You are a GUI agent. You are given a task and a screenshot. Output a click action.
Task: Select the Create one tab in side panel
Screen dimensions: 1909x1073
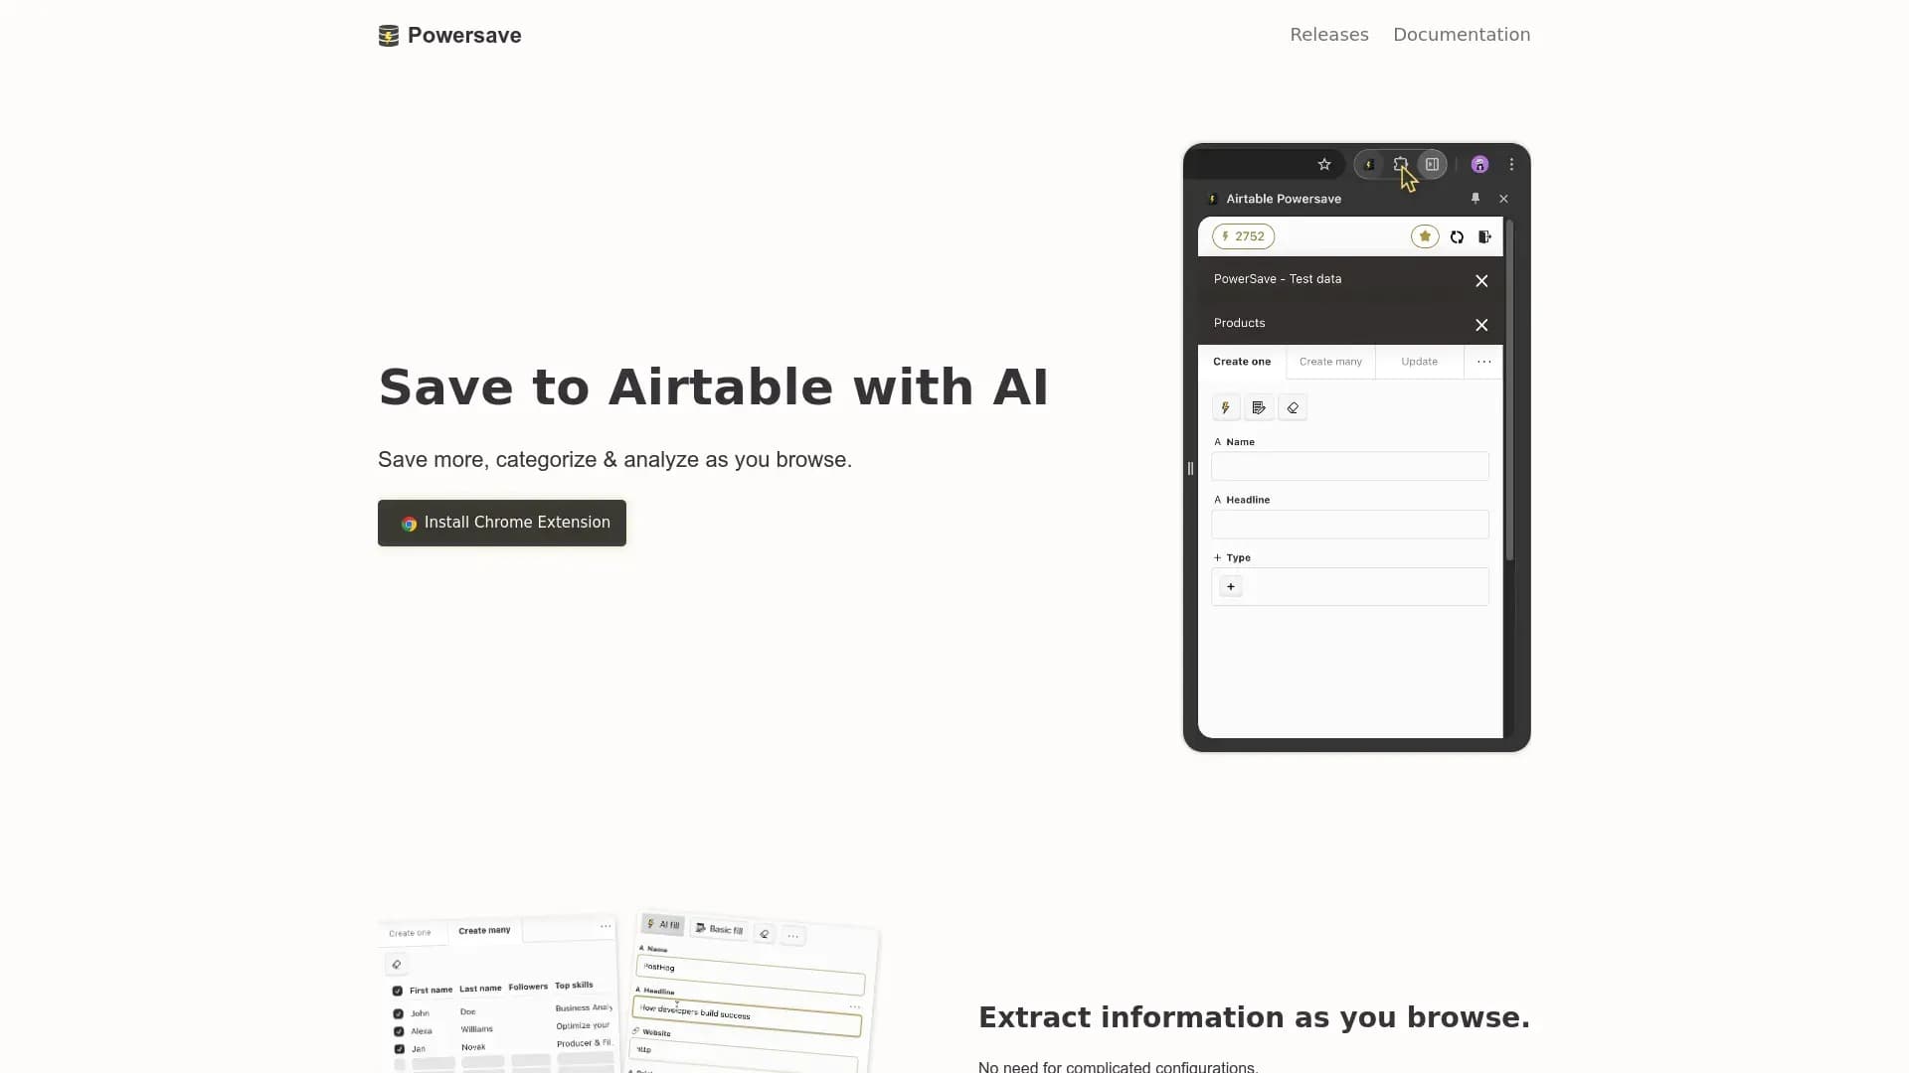point(1242,362)
